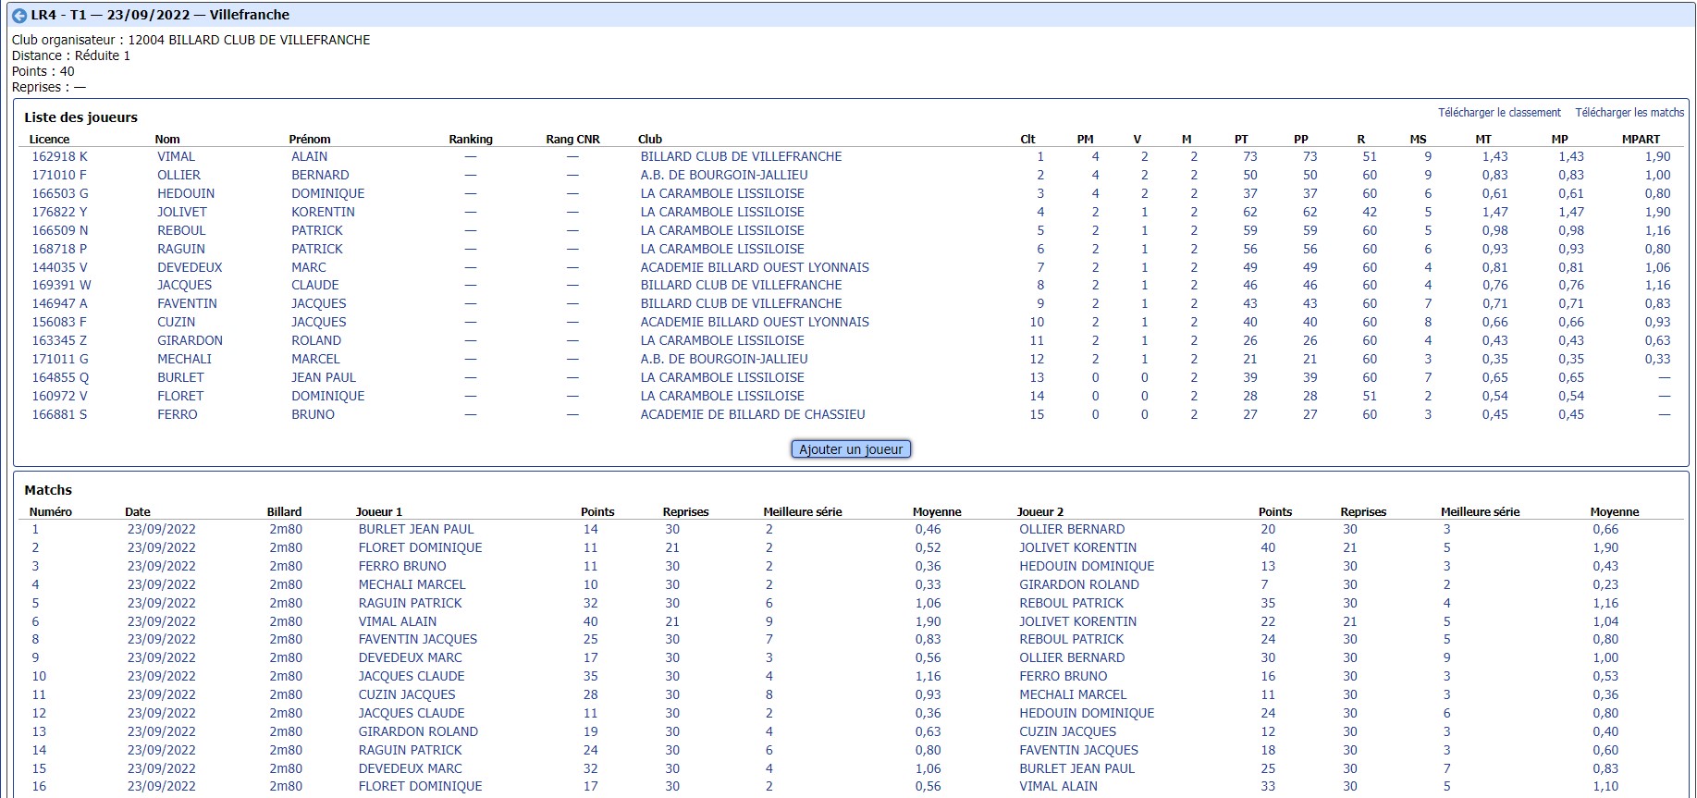The image size is (1697, 798).
Task: Select GIRARDON in the Nom column
Action: tap(190, 340)
